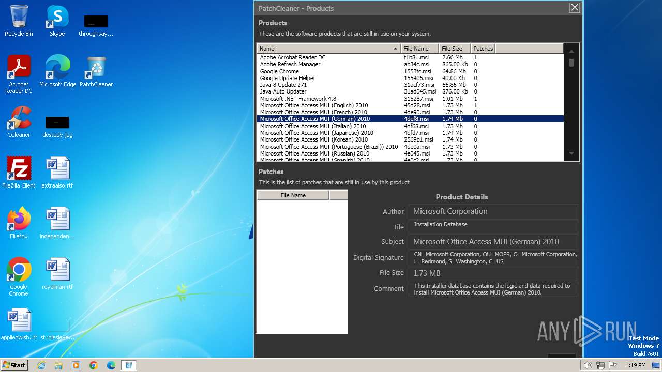The image size is (662, 372).
Task: Open Internet Explorer from taskbar
Action: tap(41, 365)
